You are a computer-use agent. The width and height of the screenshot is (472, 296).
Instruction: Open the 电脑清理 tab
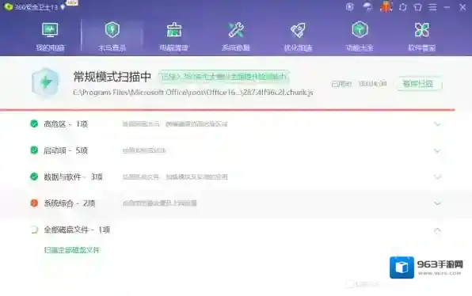174,37
